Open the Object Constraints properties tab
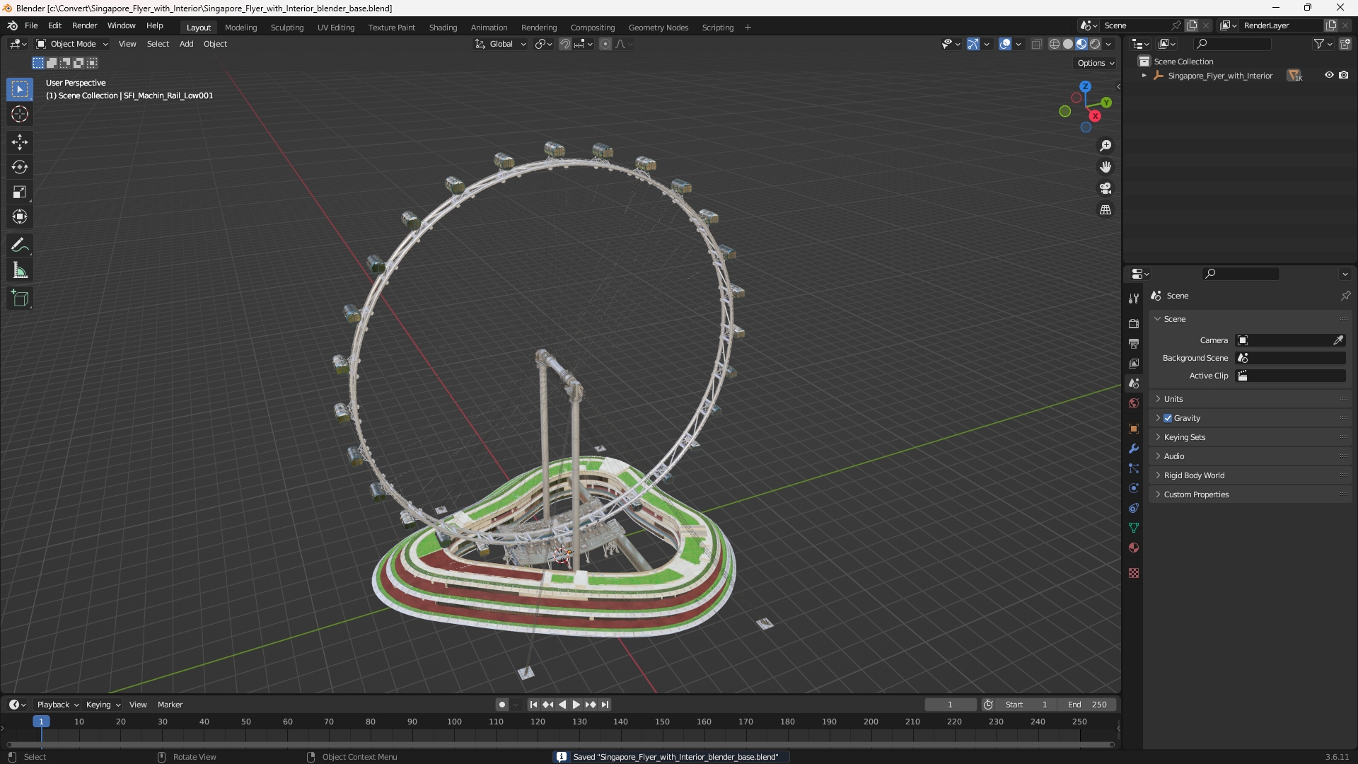Screen dimensions: 1358x764 tap(1134, 508)
